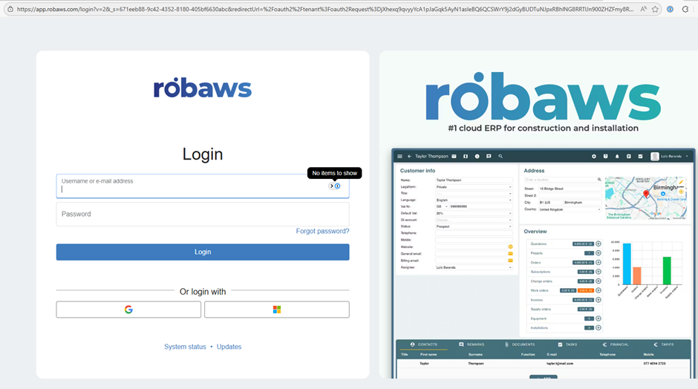Switch to the TARIFS tab in preview
Viewport: 698px width, 389px height.
664,344
